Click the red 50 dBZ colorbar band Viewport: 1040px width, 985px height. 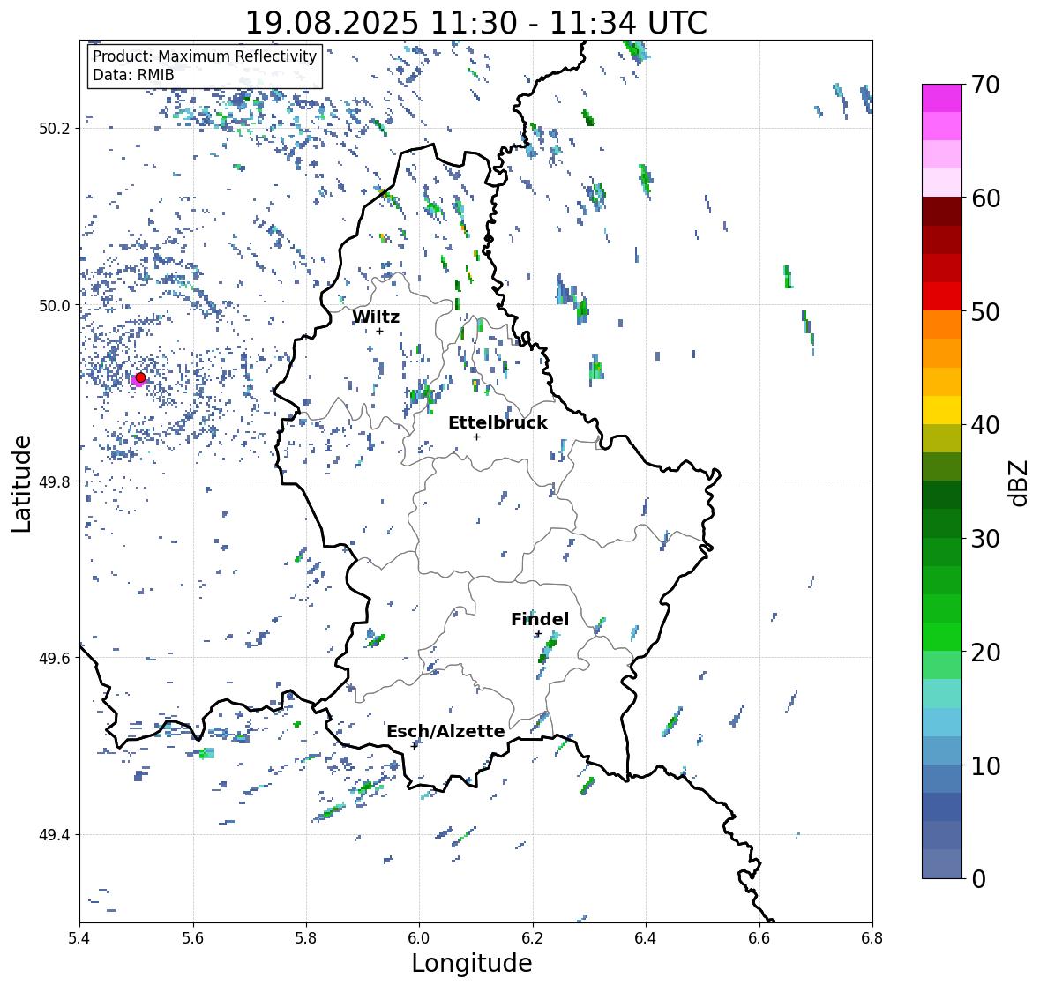coord(942,296)
